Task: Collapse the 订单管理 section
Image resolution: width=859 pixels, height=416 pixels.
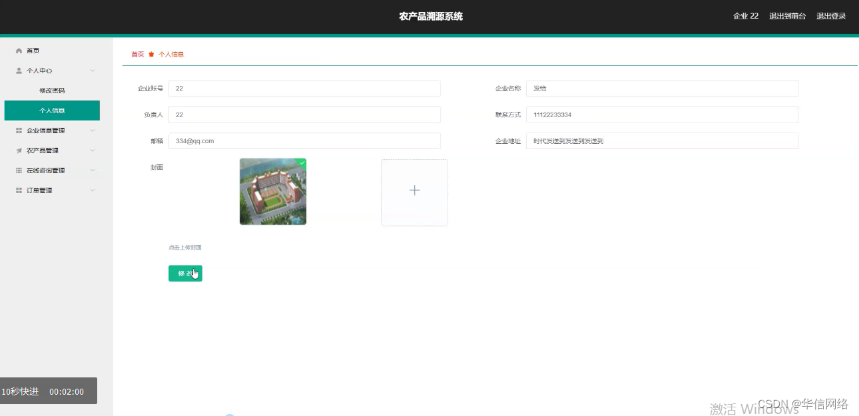Action: click(x=93, y=190)
